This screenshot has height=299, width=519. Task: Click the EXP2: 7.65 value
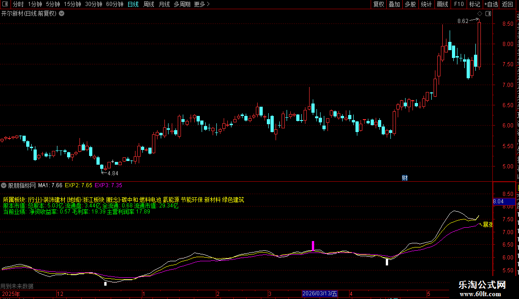(79, 185)
